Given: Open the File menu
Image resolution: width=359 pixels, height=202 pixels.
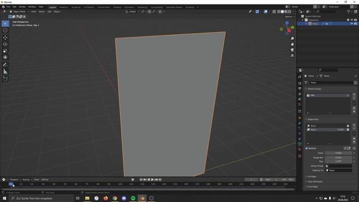Looking at the screenshot, I should pyautogui.click(x=8, y=7).
